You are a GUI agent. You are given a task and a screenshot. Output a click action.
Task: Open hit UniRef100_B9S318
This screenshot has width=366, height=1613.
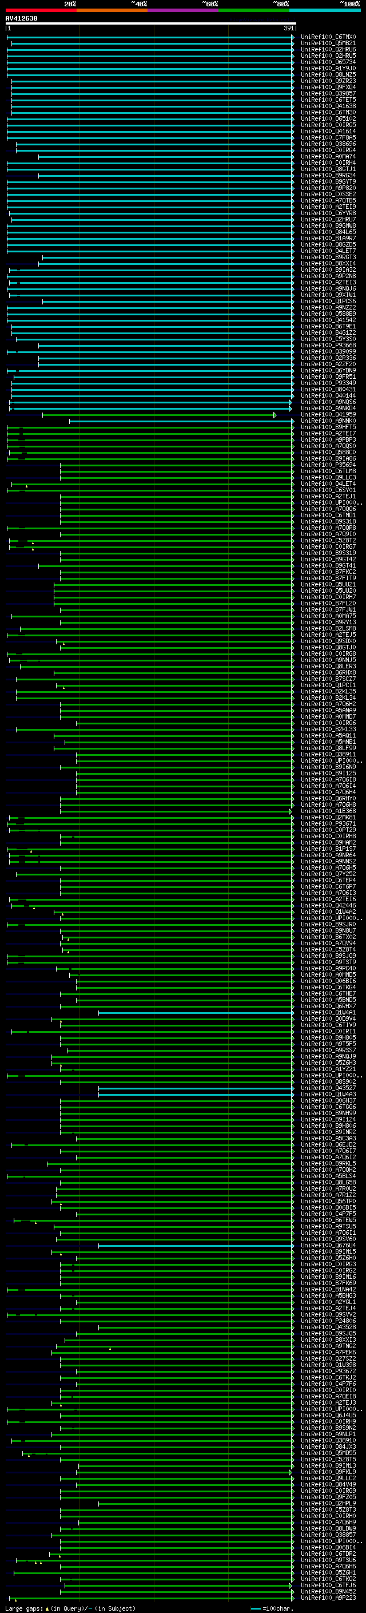pos(328,522)
